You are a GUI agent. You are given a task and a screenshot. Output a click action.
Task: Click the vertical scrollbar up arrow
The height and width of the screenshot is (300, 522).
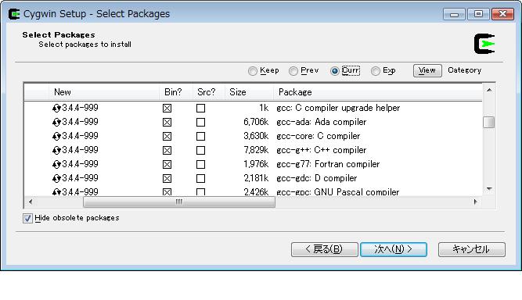point(489,90)
